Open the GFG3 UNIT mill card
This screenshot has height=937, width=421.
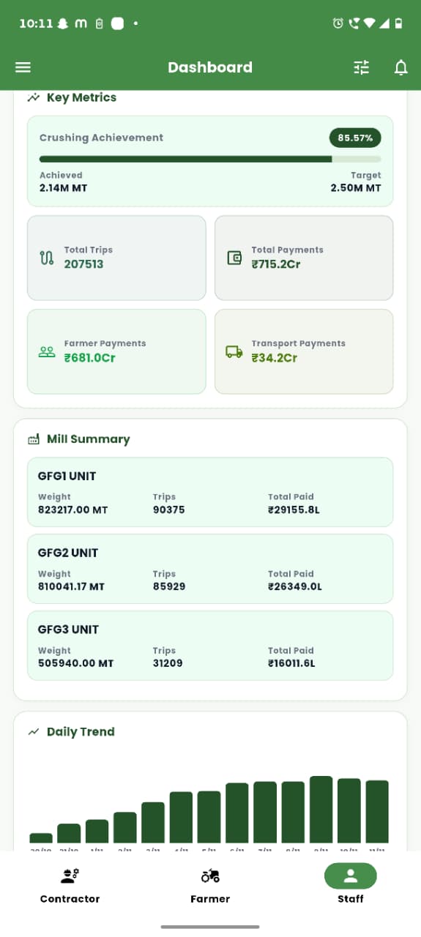[210, 646]
